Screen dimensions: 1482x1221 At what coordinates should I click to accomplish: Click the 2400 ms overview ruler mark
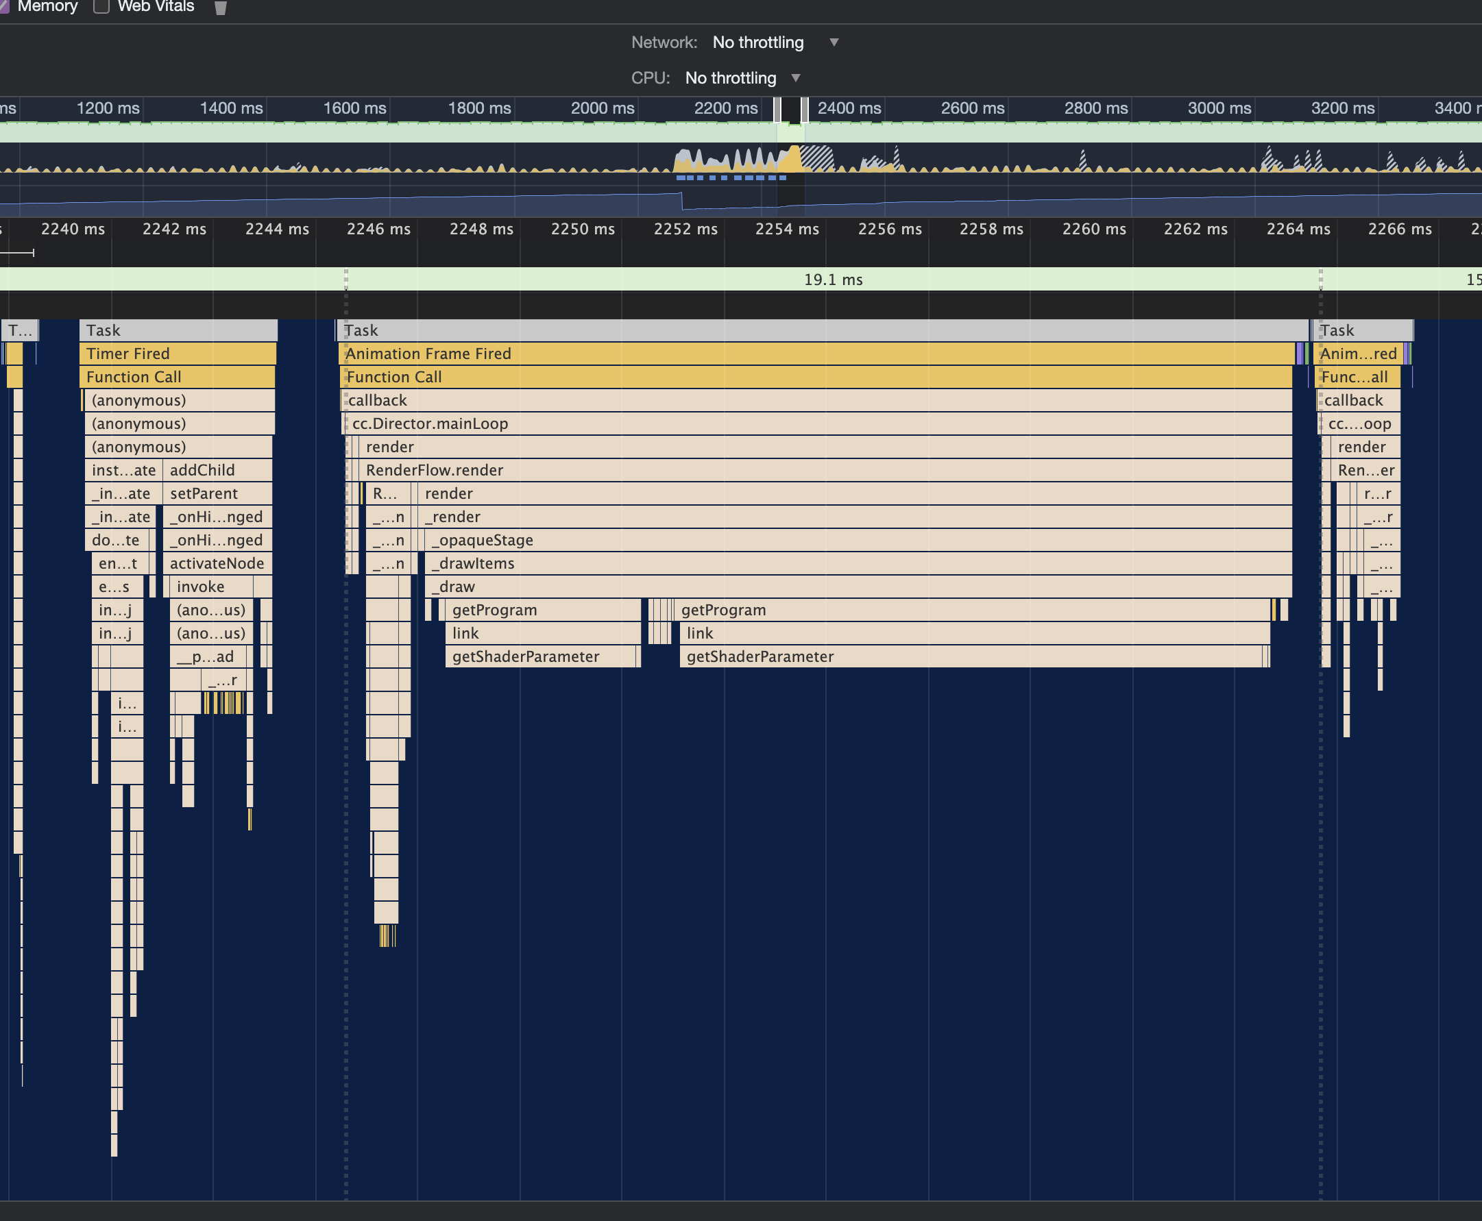pos(849,108)
